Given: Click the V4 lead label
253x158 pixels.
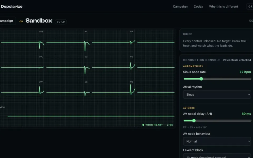Looking at the screenshot, I should coord(132,32).
